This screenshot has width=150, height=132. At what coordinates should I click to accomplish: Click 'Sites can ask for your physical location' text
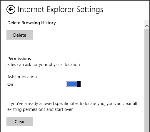44,65
